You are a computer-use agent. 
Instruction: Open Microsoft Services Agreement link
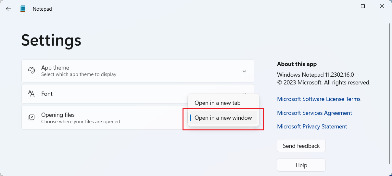point(314,113)
